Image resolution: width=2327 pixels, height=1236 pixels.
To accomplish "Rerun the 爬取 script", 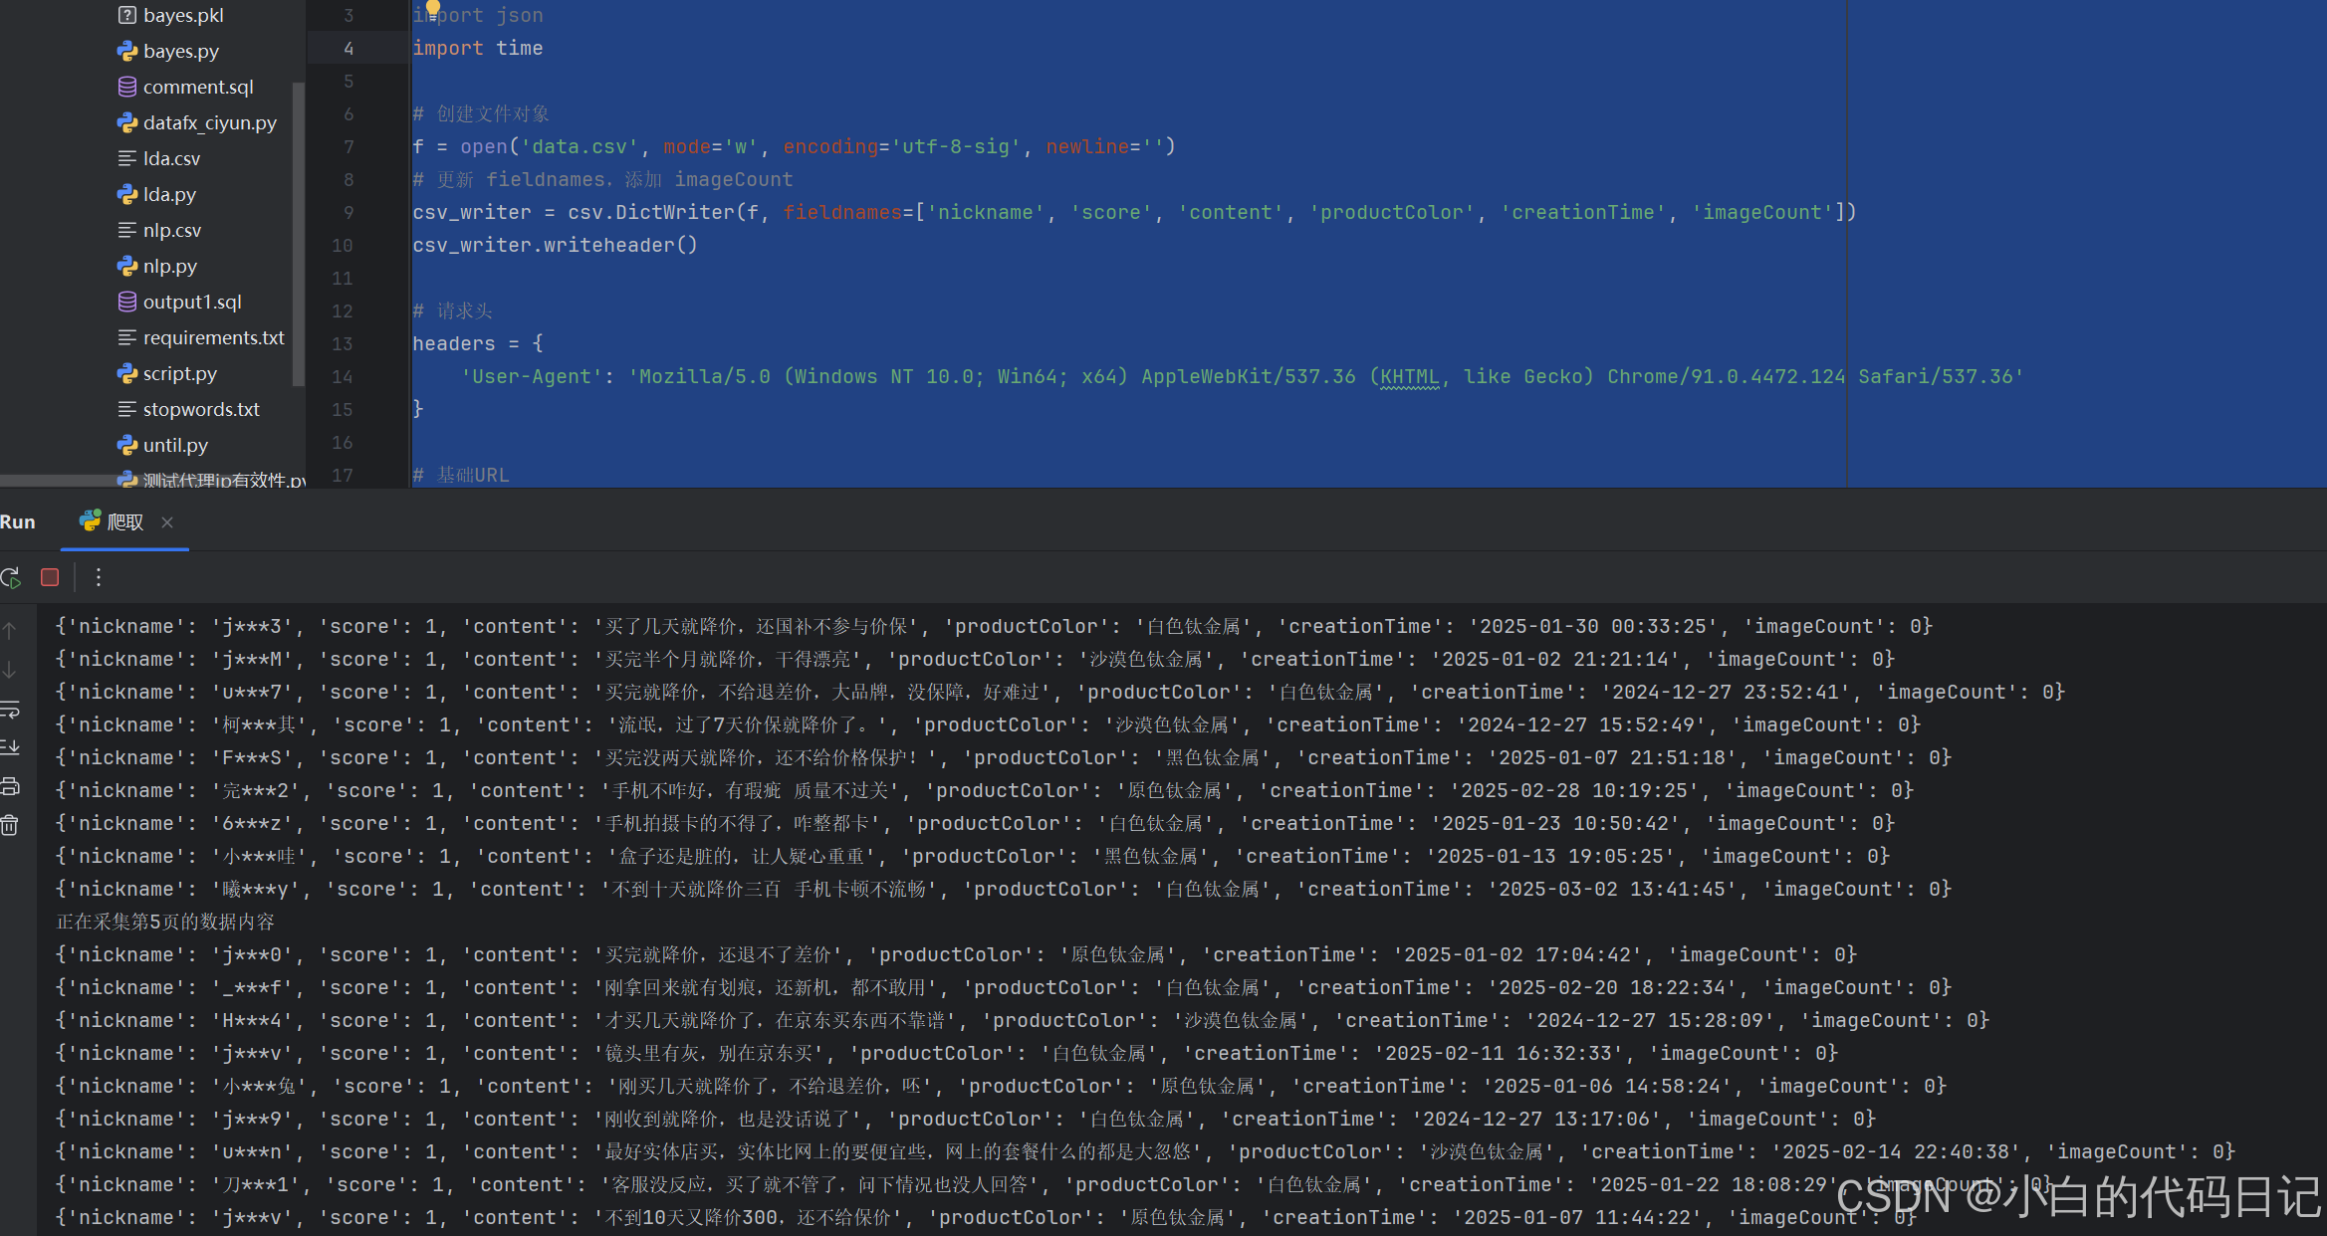I will pos(11,577).
